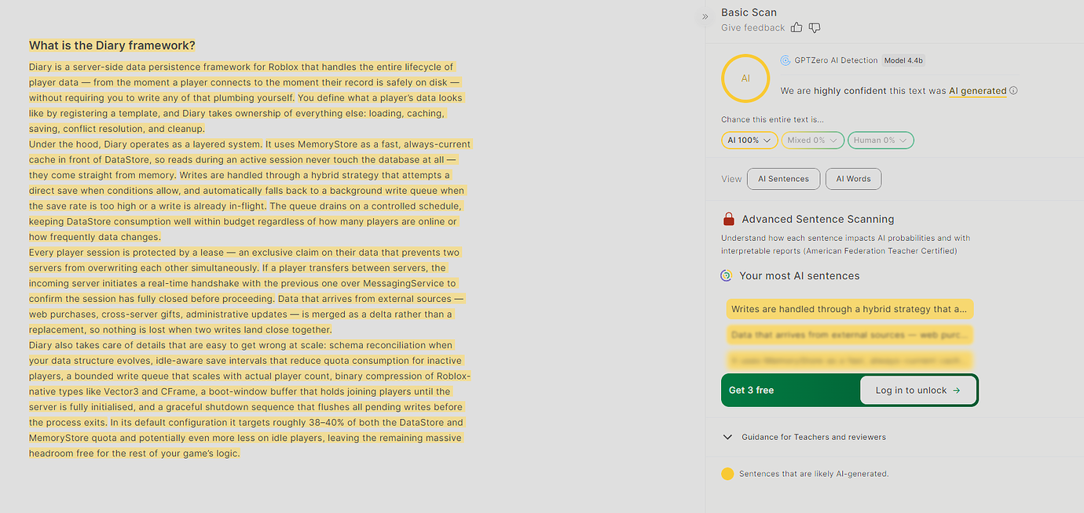Toggle the AI Sentences view
The height and width of the screenshot is (513, 1084).
pyautogui.click(x=783, y=179)
